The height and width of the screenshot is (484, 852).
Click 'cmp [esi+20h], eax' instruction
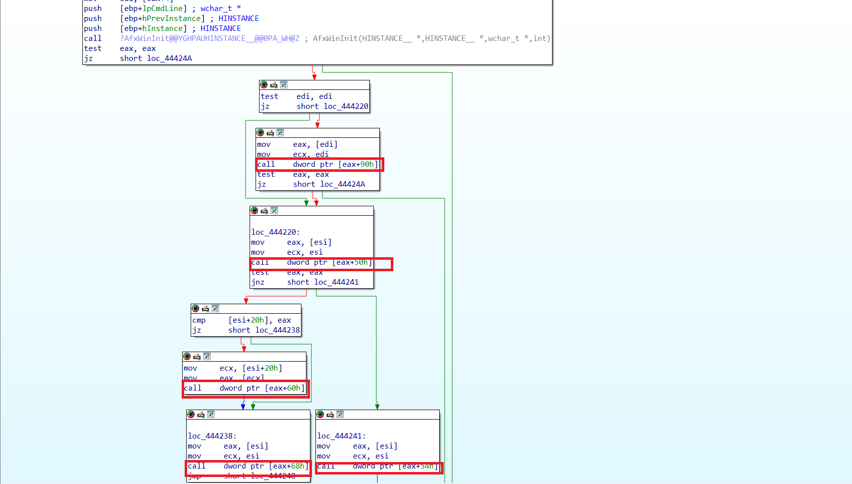242,320
